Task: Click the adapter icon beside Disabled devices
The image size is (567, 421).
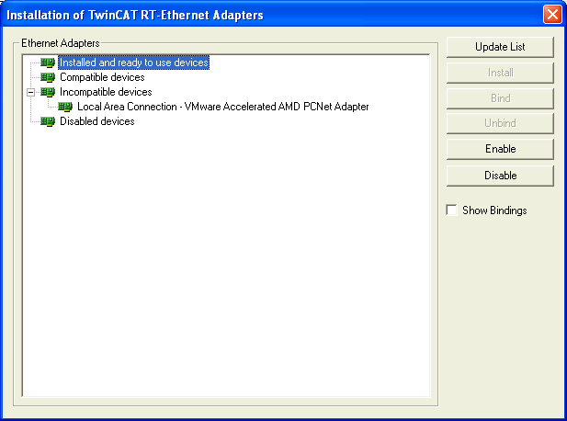Action: tap(48, 121)
